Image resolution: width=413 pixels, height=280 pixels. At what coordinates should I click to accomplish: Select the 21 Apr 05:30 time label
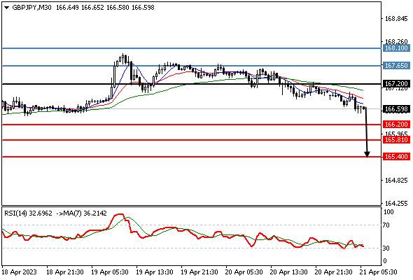pos(379,272)
